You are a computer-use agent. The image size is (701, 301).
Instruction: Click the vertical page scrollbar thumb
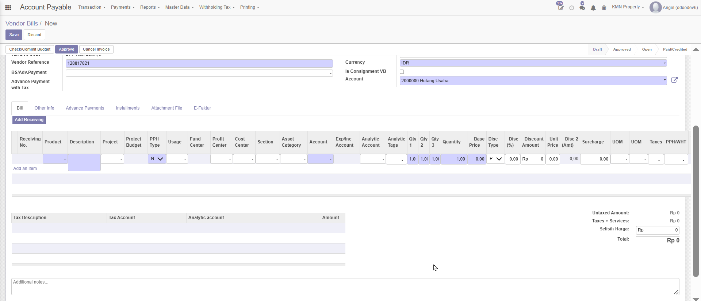pyautogui.click(x=696, y=201)
